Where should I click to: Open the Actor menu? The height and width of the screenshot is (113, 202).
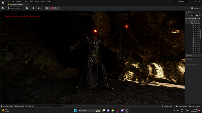(43, 1)
